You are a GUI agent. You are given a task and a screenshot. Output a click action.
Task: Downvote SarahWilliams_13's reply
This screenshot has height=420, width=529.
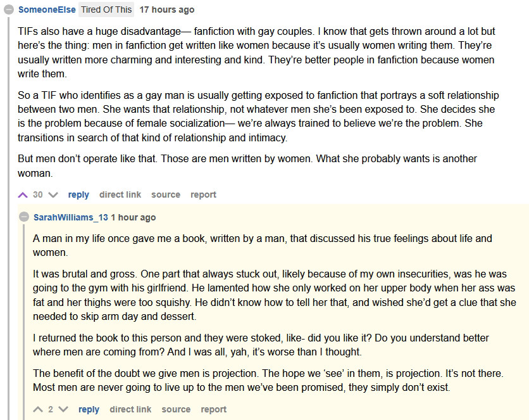pos(63,409)
